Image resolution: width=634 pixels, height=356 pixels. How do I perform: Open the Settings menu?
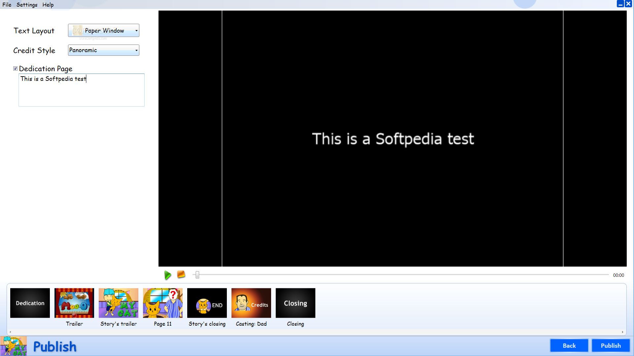[27, 5]
